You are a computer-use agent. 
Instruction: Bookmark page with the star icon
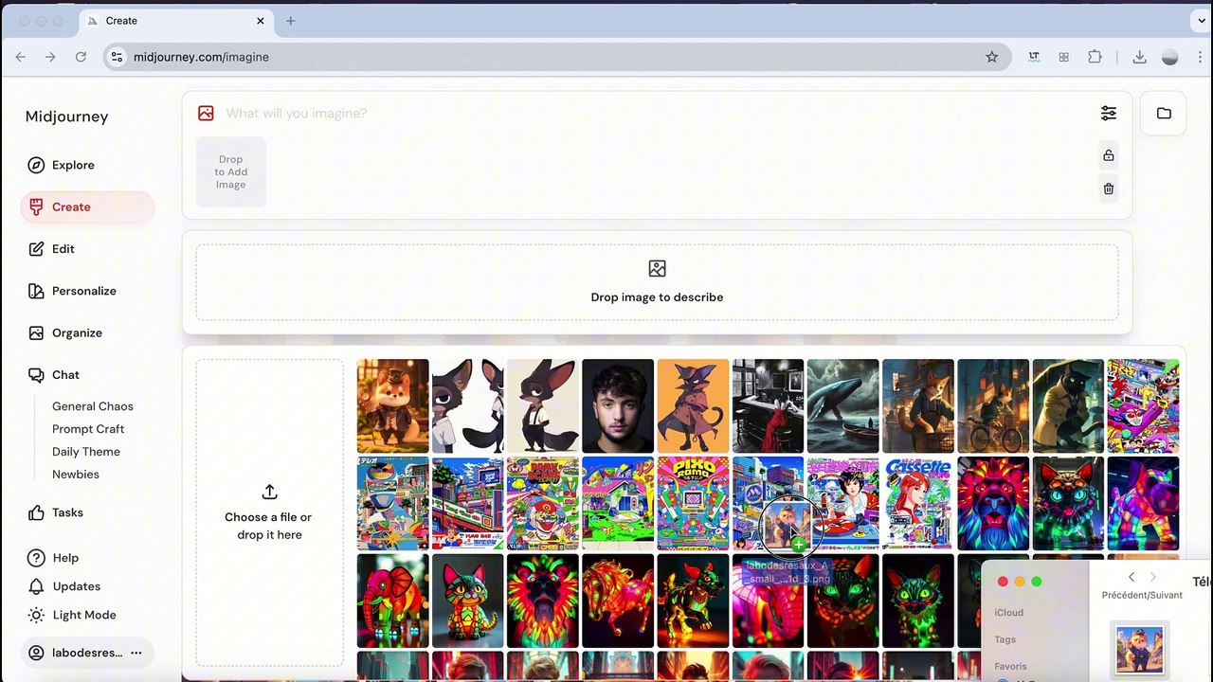tap(991, 57)
